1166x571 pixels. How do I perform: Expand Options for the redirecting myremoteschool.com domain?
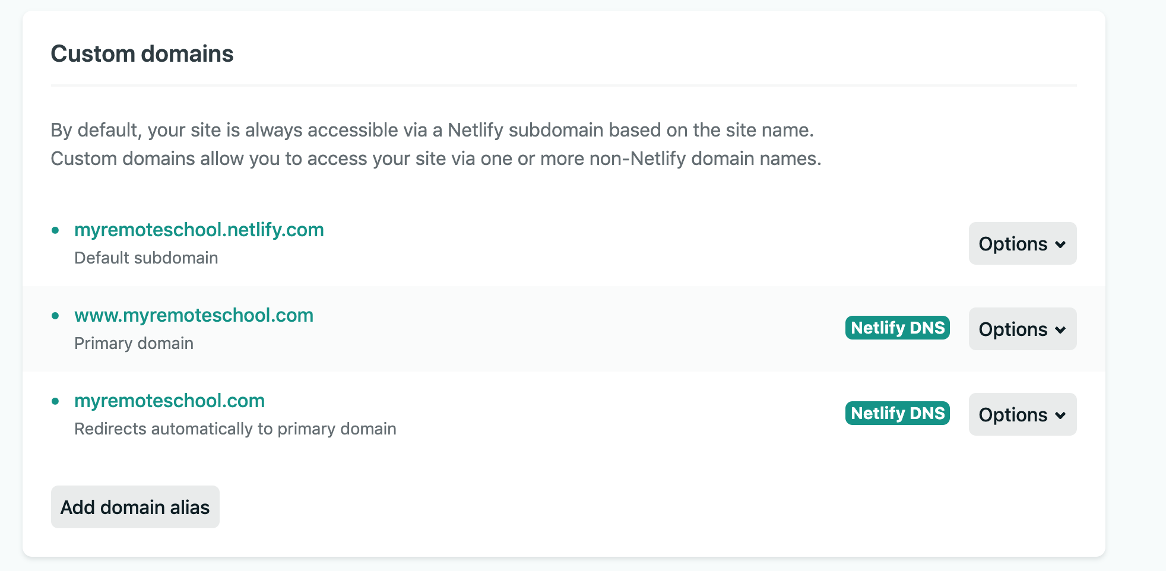pyautogui.click(x=1022, y=415)
